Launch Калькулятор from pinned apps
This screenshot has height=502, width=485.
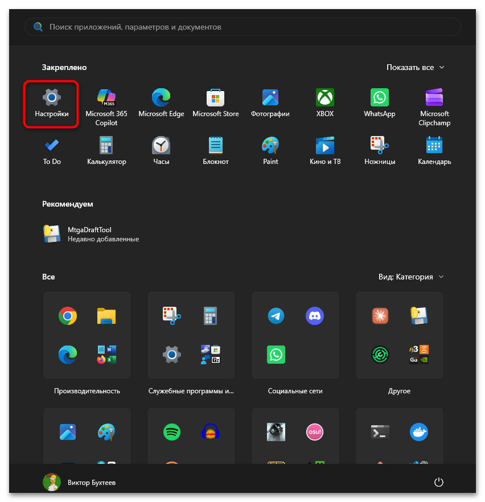coord(106,150)
